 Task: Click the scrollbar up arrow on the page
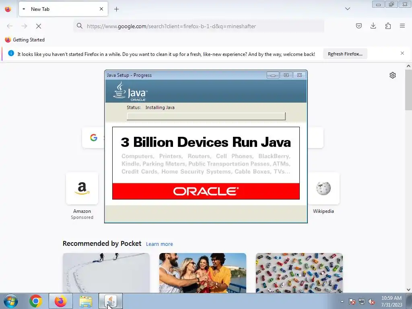click(x=408, y=66)
